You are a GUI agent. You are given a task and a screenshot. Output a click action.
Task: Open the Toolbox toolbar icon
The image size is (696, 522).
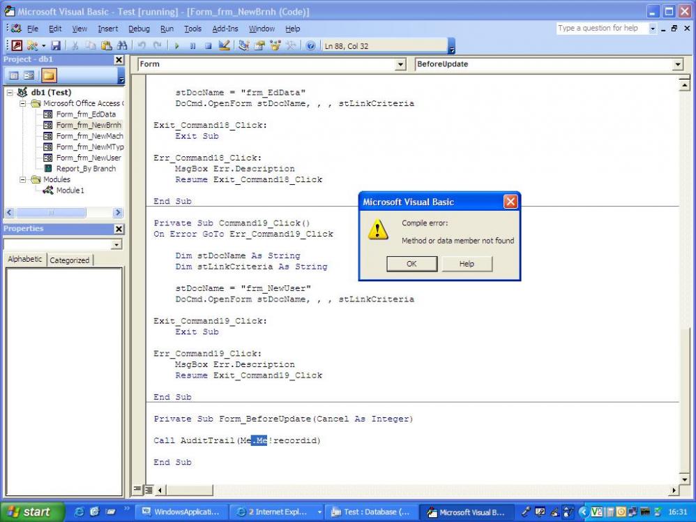pos(291,45)
